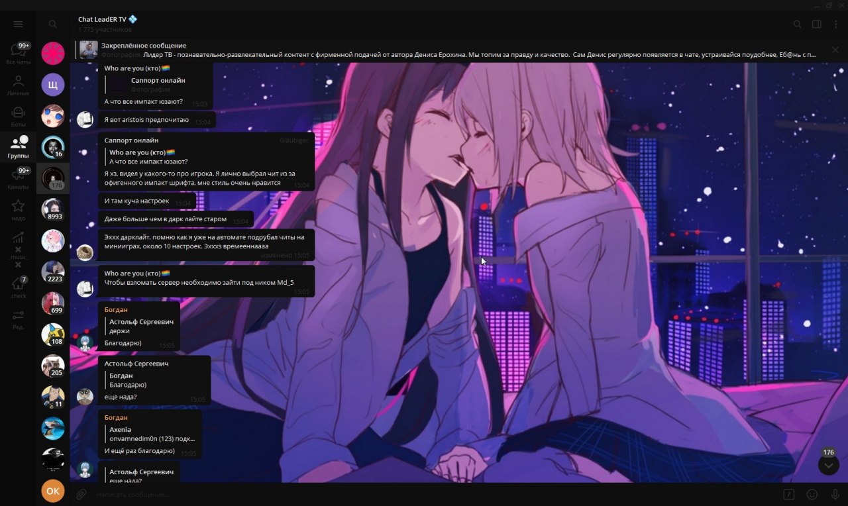Viewport: 848px width, 506px height.
Task: Open chat with 11 unread badge
Action: pyautogui.click(x=53, y=397)
